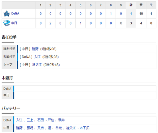
Task: Open save pitcher 祖父江 link in 責任投手
Action: [37, 65]
